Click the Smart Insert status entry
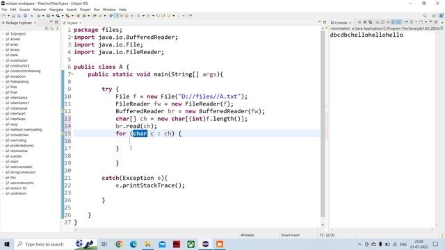Image resolution: width=445 pixels, height=250 pixels. click(x=290, y=235)
